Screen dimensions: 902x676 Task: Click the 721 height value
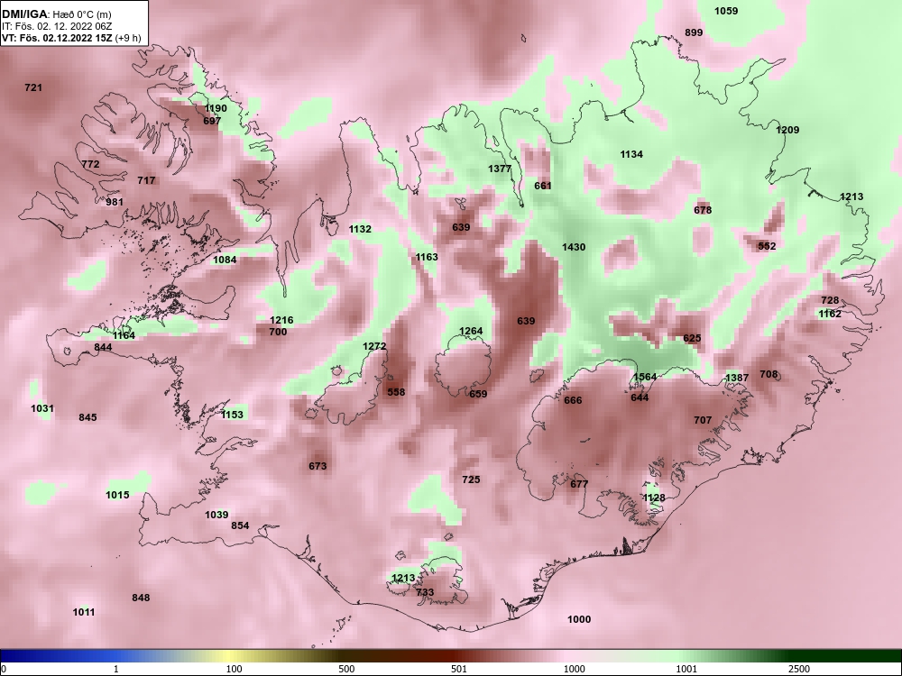33,88
